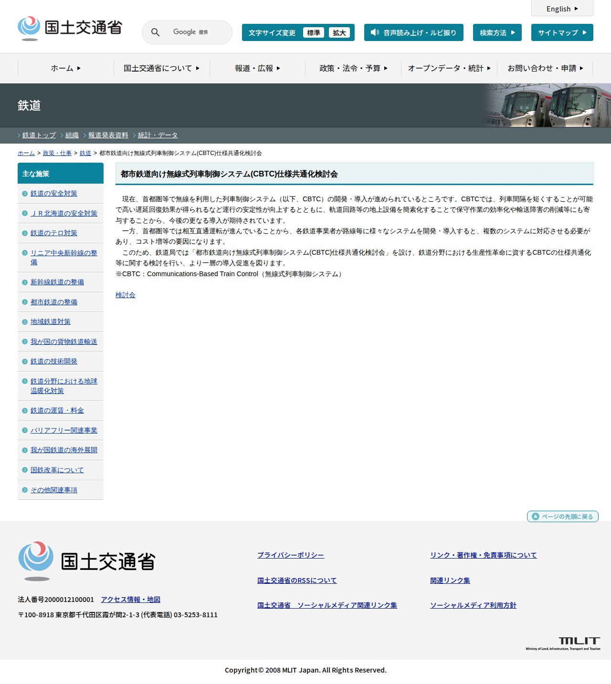Set text size to 拡大

339,32
